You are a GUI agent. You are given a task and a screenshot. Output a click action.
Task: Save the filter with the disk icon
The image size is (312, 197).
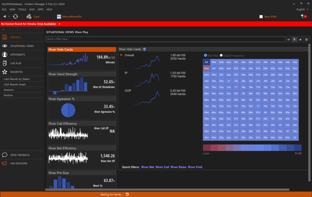coord(307,39)
